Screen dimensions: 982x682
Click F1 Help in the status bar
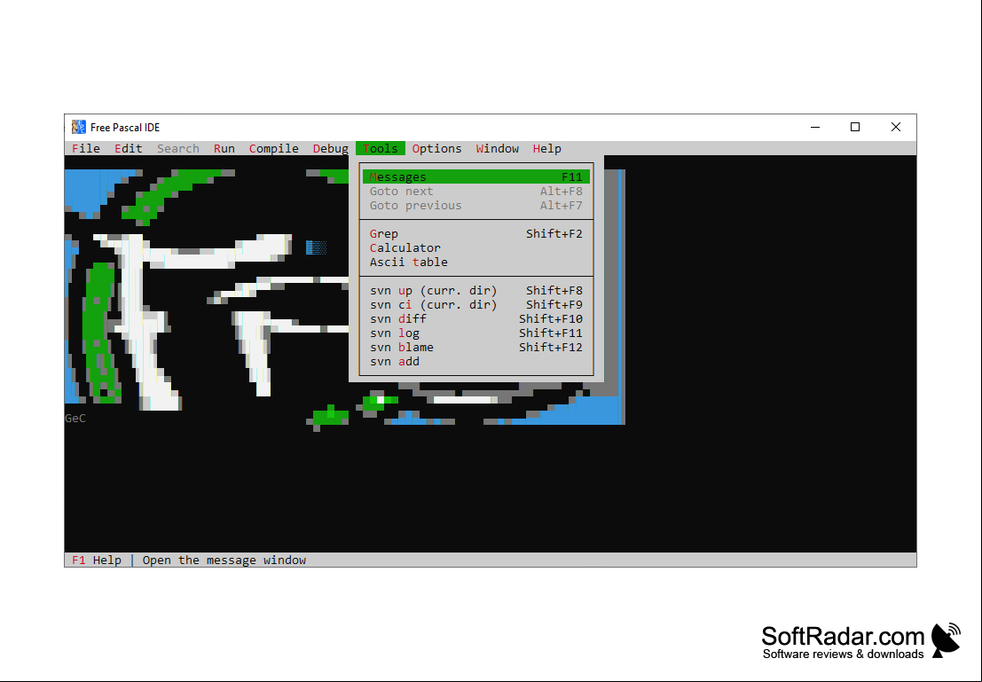coord(97,560)
